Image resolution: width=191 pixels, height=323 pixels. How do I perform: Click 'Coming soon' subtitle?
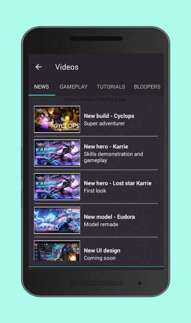99,258
